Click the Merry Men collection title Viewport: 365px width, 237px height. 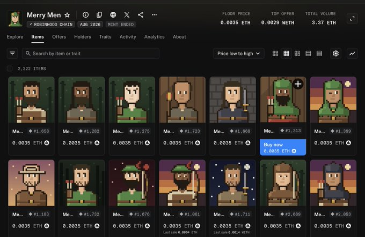click(44, 15)
